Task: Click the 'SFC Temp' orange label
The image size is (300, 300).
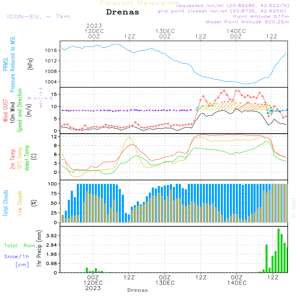Action: 20,158
